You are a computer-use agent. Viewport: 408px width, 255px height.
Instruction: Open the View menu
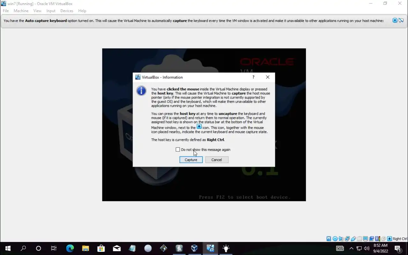click(37, 11)
